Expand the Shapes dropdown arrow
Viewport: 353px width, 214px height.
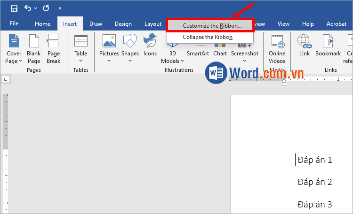(x=130, y=61)
